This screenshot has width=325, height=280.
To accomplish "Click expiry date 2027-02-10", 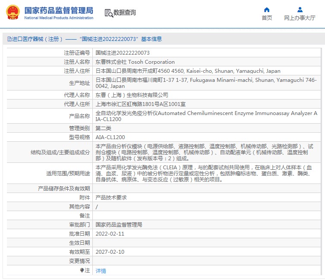I will (x=110, y=252).
